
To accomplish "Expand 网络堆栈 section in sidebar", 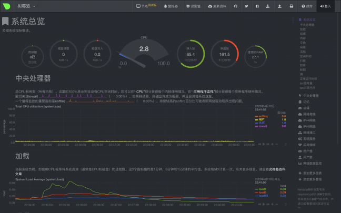I will point(307,114).
